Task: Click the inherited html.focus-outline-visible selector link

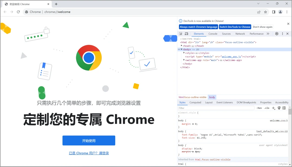Action: pos(213,159)
